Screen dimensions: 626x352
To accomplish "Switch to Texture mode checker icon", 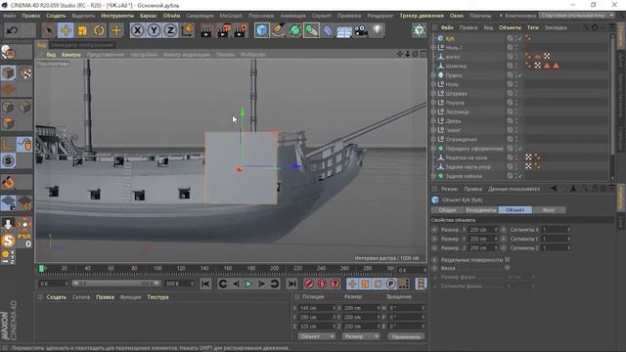I will (25, 73).
